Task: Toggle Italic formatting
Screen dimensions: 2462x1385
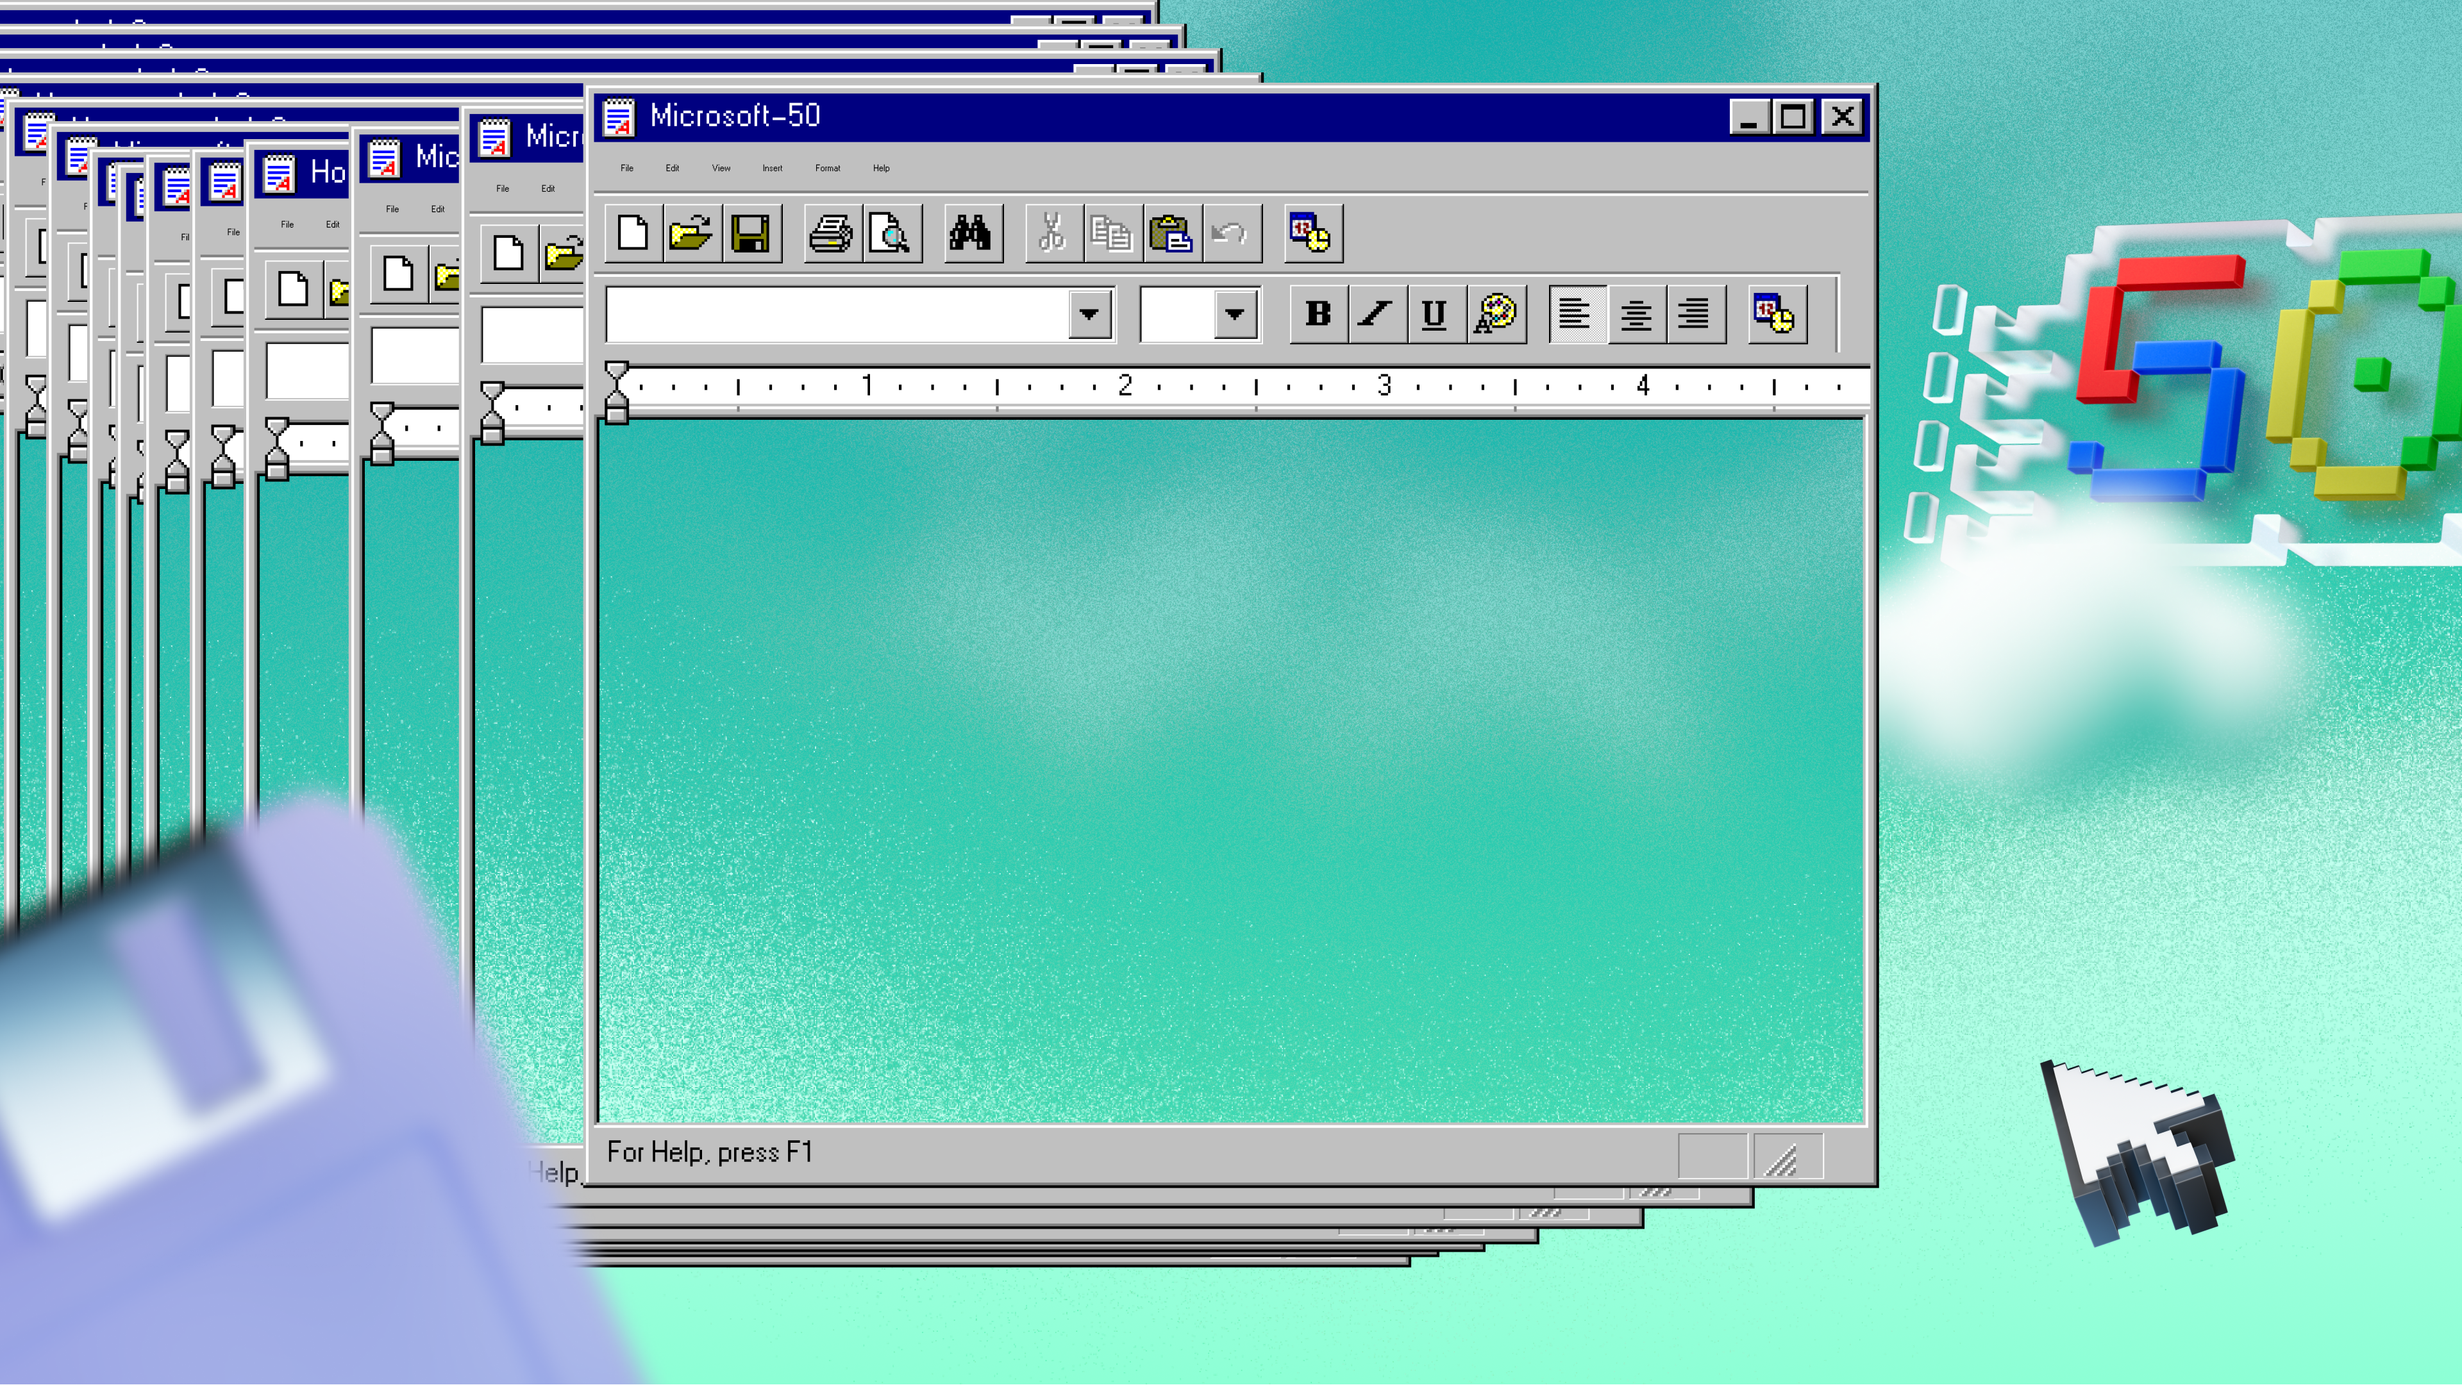Action: [x=1377, y=313]
